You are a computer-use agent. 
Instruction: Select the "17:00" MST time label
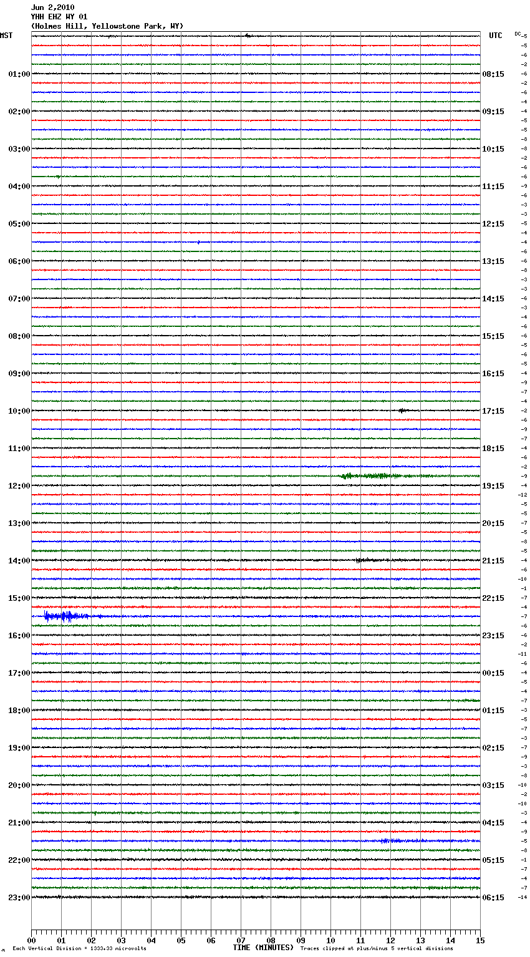click(19, 673)
